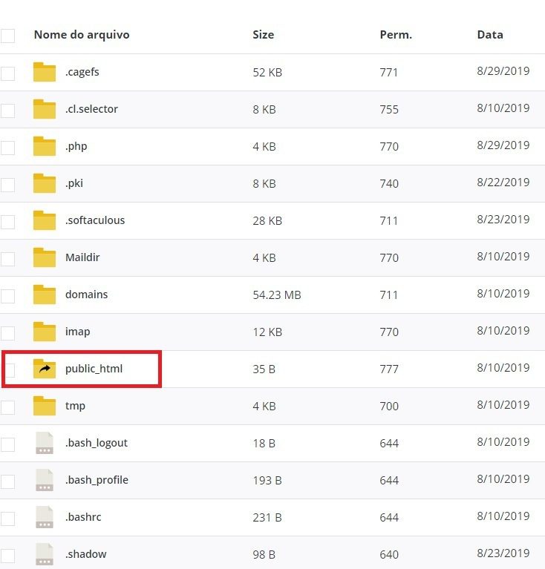Tick the .shadow row checkbox
This screenshot has height=569, width=545.
[x=7, y=556]
